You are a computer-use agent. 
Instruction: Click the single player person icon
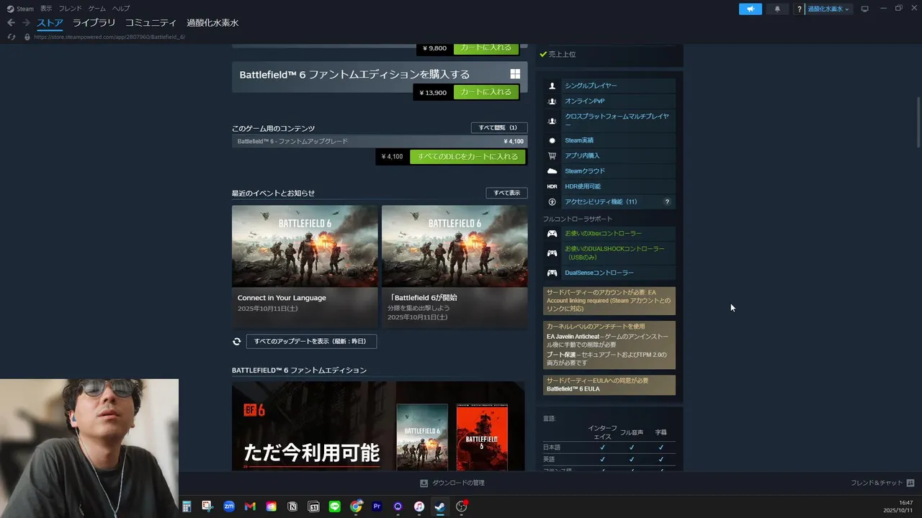pyautogui.click(x=552, y=86)
